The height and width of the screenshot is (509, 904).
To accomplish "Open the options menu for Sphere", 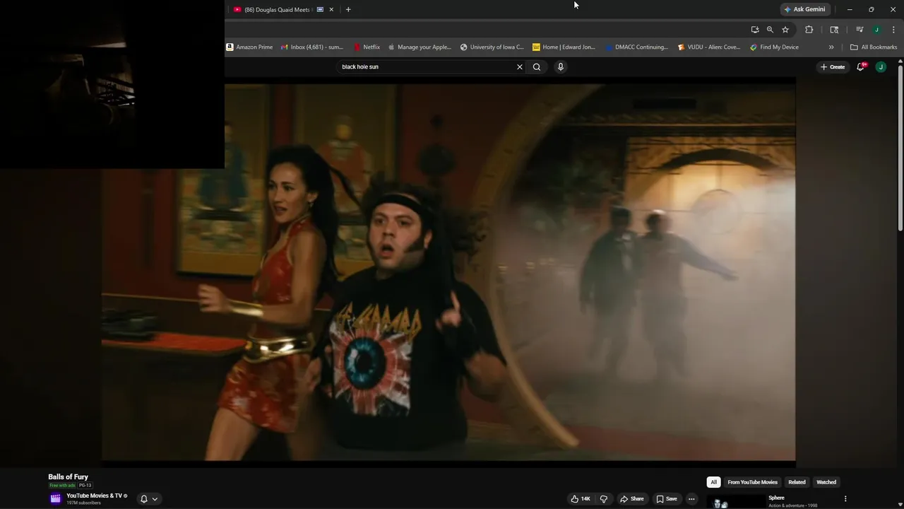I will pos(845,498).
